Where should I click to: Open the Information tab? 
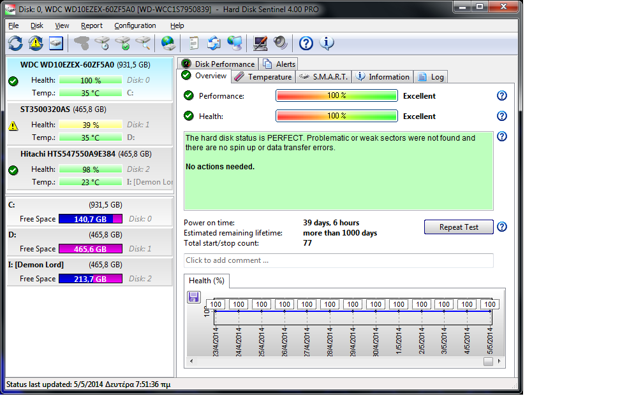coord(383,76)
